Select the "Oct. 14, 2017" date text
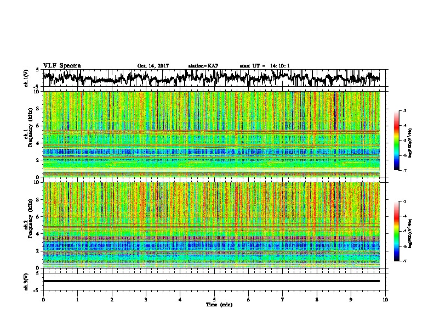 tap(153, 66)
